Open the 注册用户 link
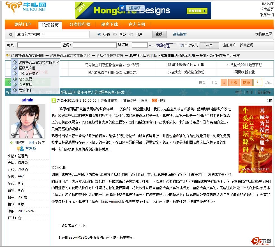 [229, 45]
